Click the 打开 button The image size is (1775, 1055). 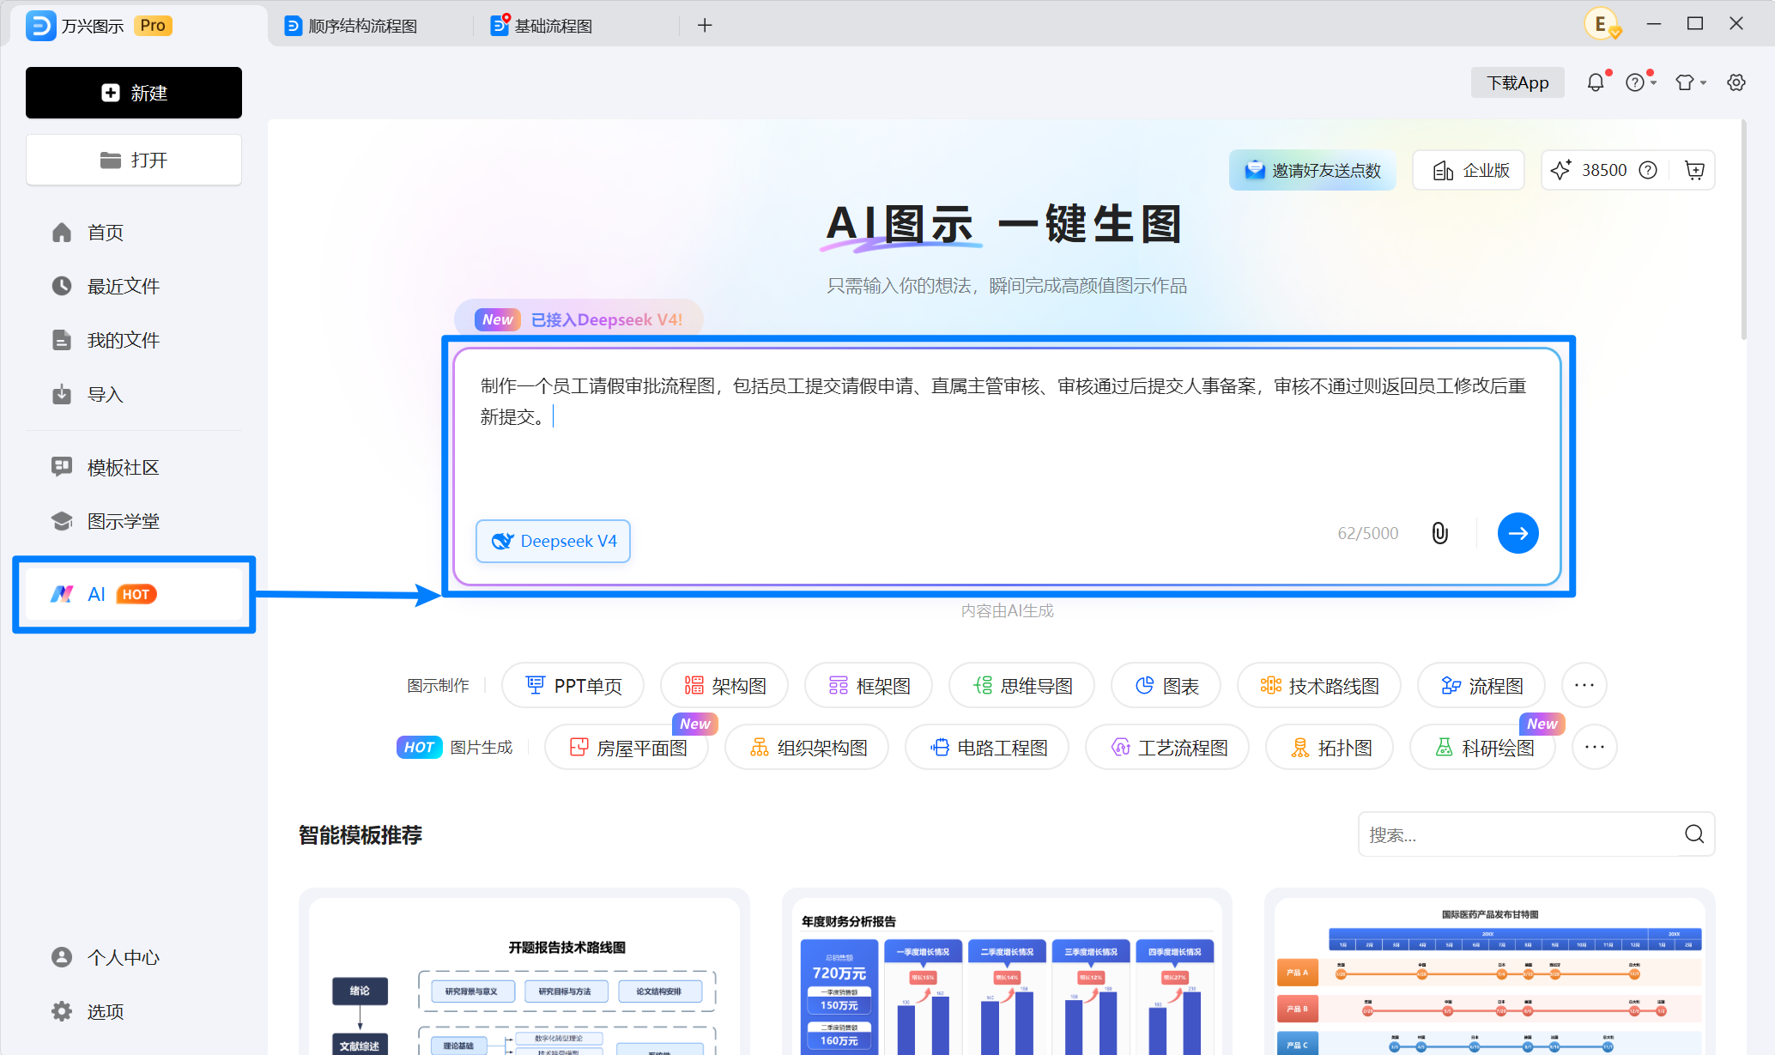click(134, 160)
